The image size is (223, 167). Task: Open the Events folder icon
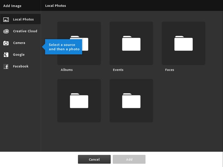tap(131, 43)
